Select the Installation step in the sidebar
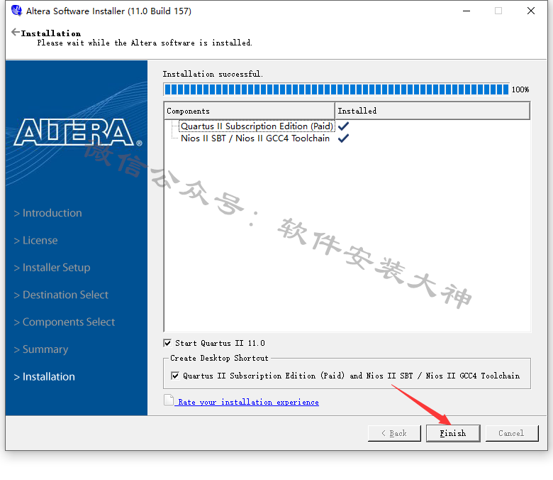Screen dimensions: 553x480 [45, 376]
